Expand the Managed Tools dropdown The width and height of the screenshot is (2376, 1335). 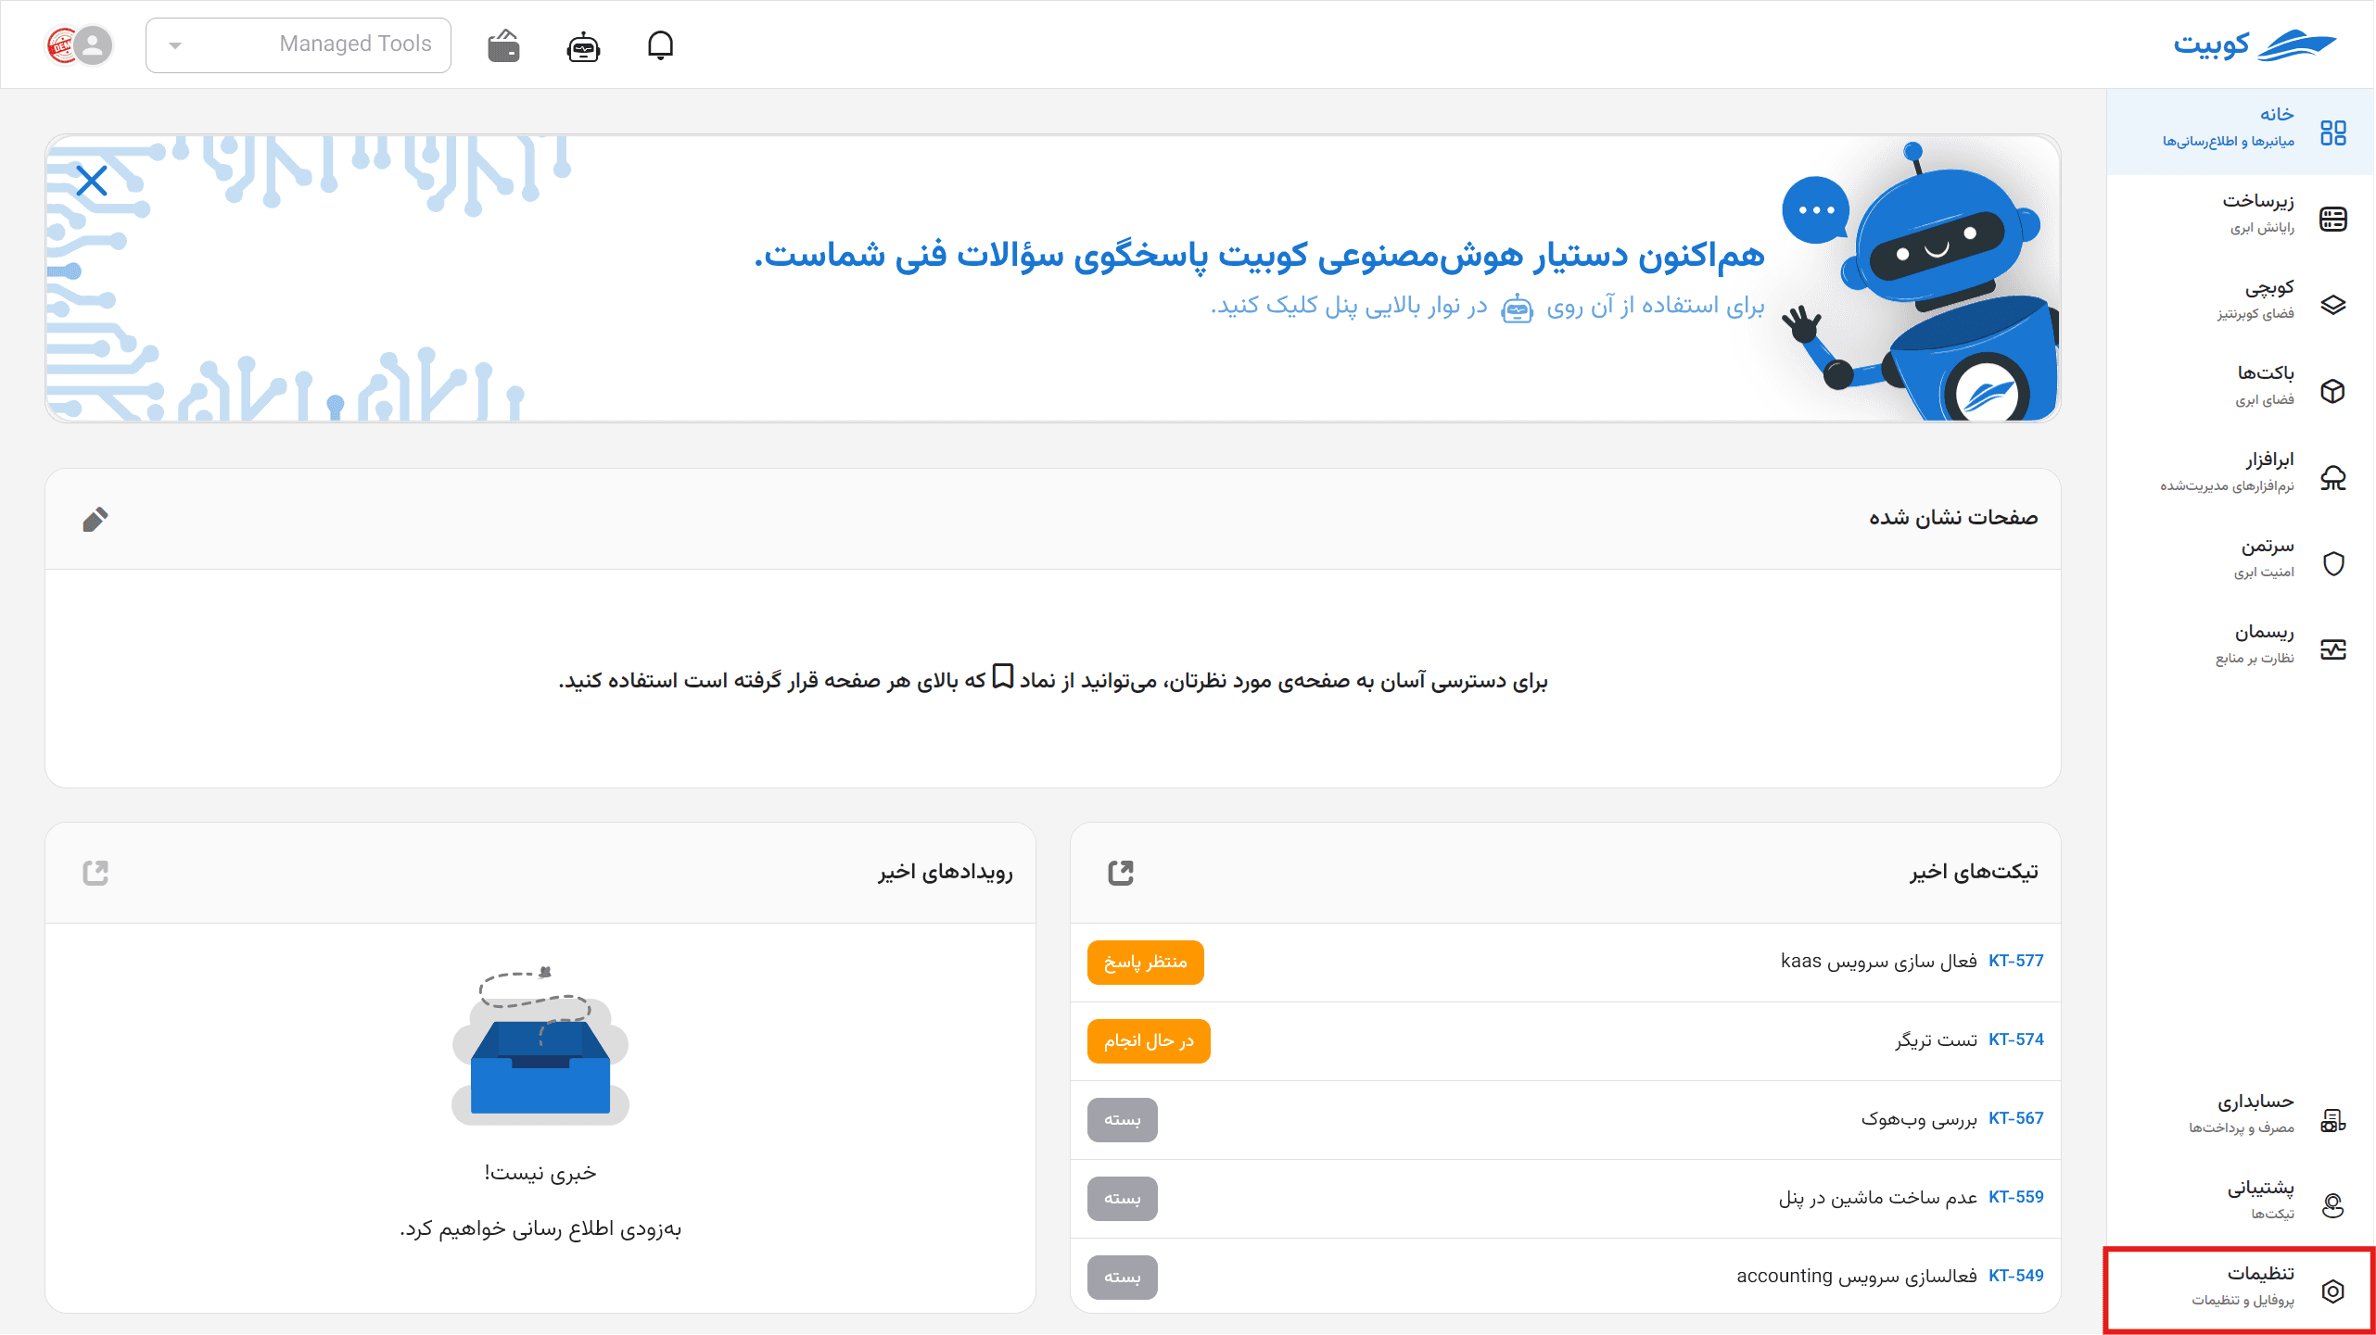pyautogui.click(x=298, y=44)
